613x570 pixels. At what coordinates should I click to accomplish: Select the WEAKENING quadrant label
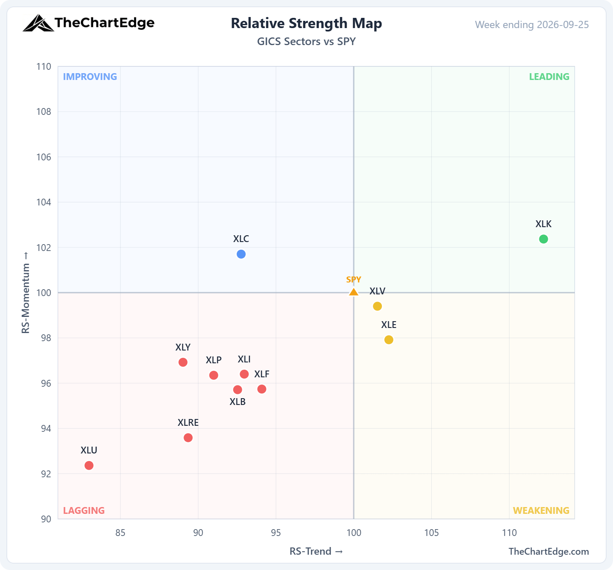pyautogui.click(x=541, y=510)
